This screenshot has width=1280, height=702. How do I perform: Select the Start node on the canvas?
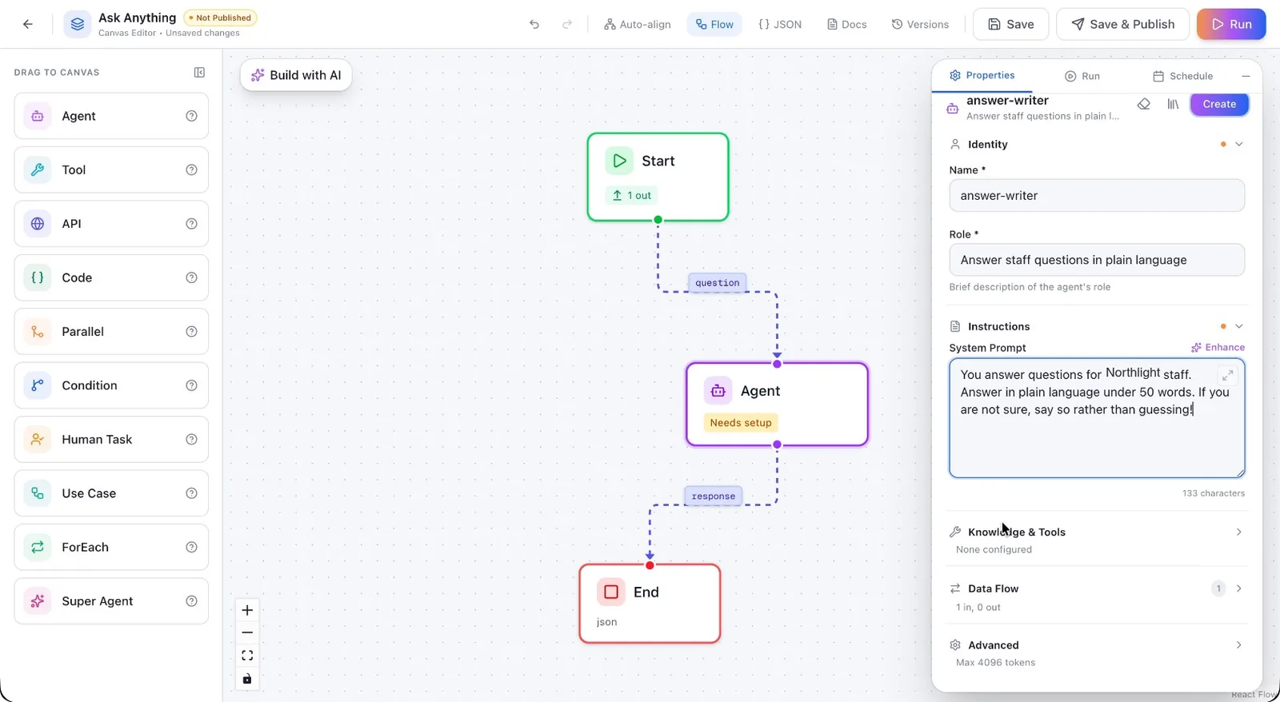tap(658, 177)
